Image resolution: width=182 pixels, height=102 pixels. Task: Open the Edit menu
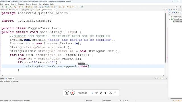pyautogui.click(x=1, y=4)
